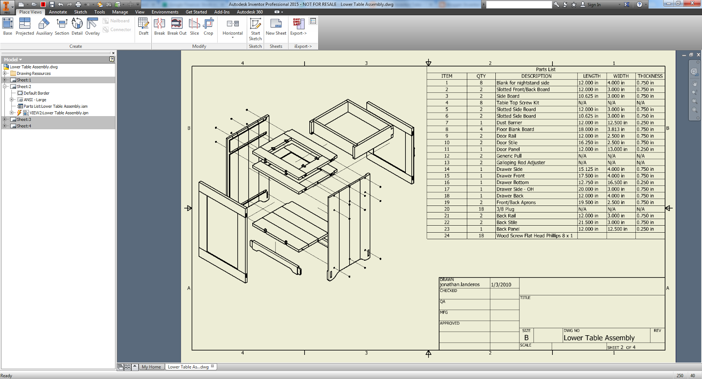Undo the last action
The height and width of the screenshot is (379, 702).
[x=61, y=4]
